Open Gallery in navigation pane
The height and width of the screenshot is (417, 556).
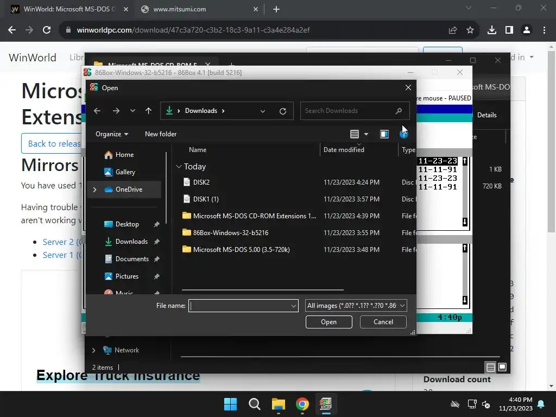click(x=124, y=172)
